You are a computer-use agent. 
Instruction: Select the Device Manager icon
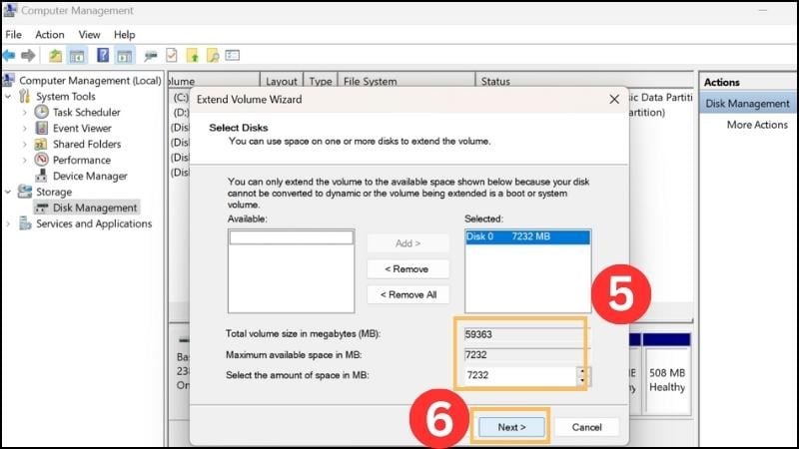coord(42,177)
